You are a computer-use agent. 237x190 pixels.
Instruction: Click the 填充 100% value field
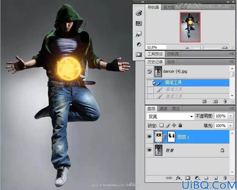tap(221, 126)
